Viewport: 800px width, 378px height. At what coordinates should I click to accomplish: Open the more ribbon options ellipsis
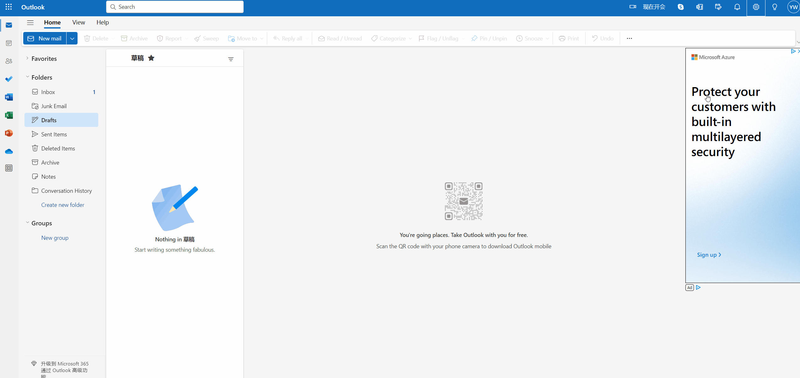629,39
